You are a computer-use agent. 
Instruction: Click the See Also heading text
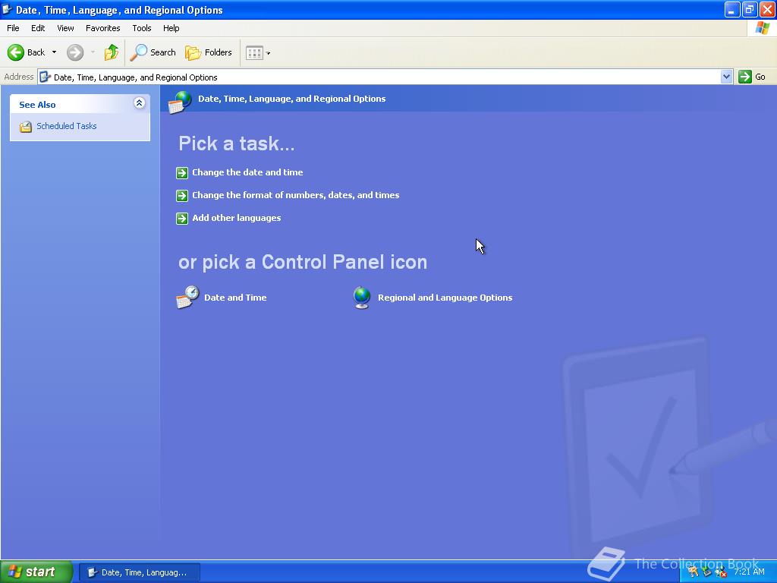click(37, 105)
